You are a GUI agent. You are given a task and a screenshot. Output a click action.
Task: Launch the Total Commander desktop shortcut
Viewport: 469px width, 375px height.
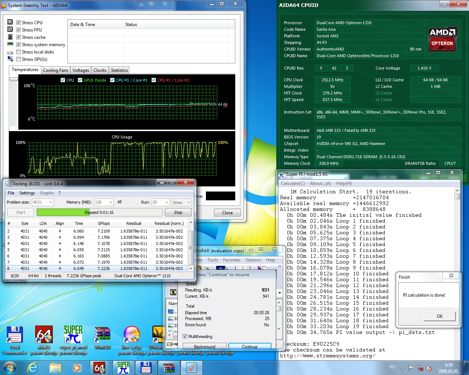(x=15, y=341)
